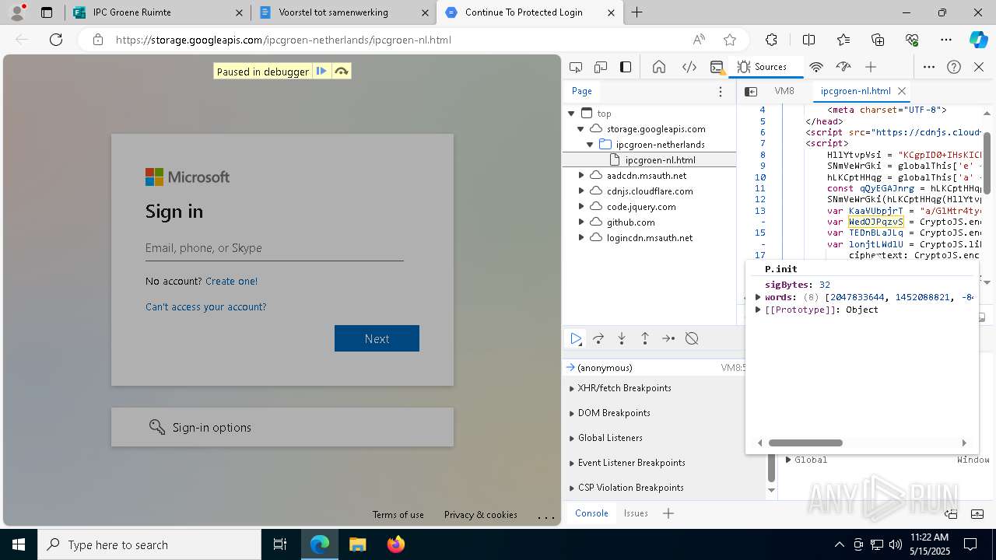Image resolution: width=996 pixels, height=560 pixels.
Task: Expand aadcdn.msauth.net tree node
Action: pyautogui.click(x=580, y=176)
